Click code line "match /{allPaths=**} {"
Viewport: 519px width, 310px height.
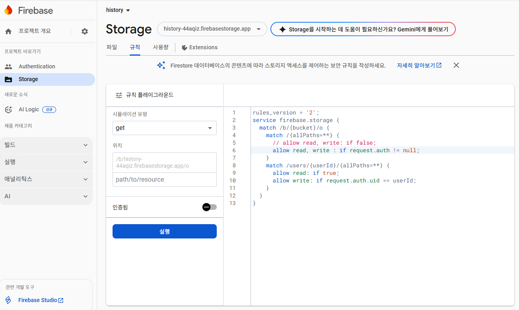(303, 135)
